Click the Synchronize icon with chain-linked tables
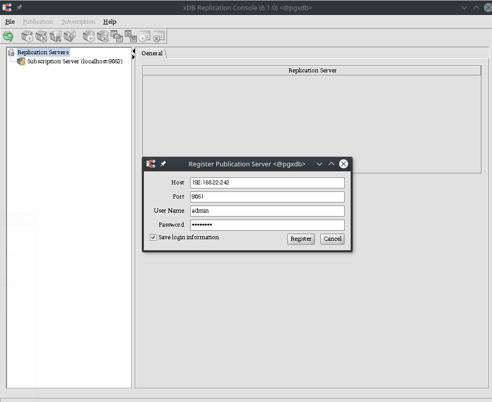The image size is (492, 402). pos(131,36)
